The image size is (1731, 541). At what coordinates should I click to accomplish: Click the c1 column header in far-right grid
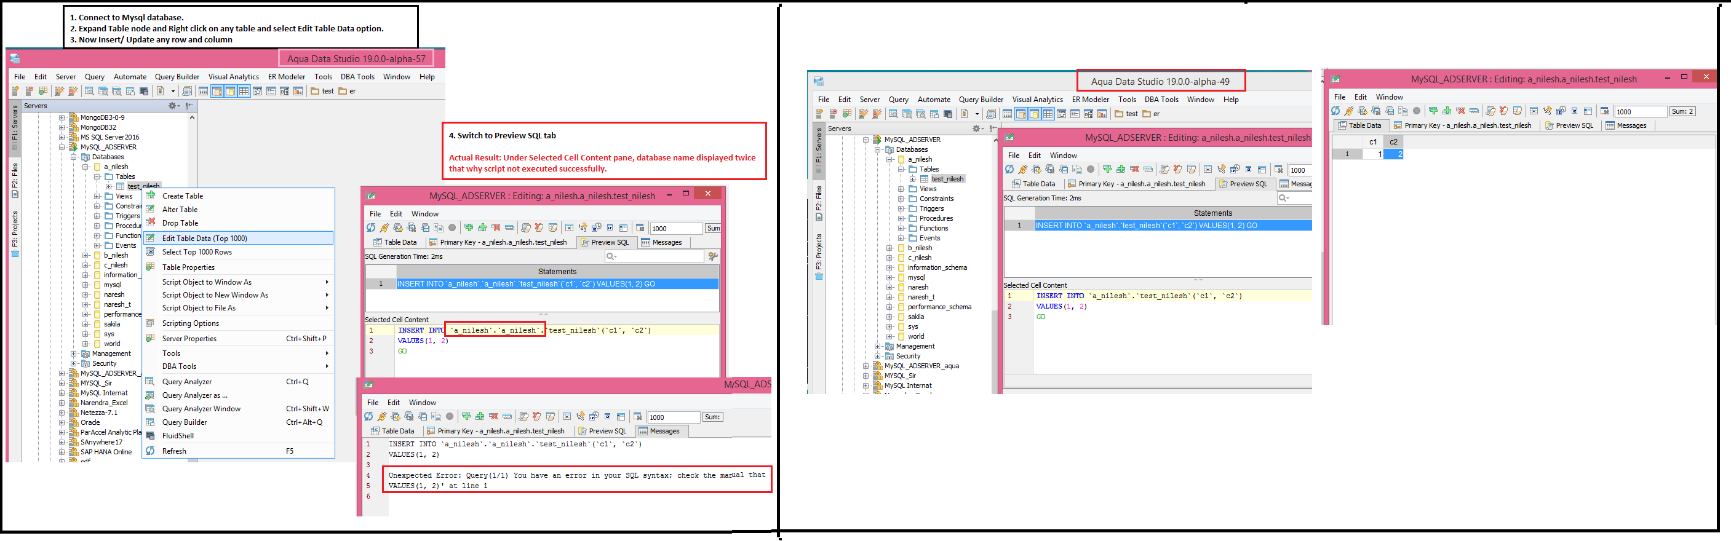click(x=1373, y=142)
